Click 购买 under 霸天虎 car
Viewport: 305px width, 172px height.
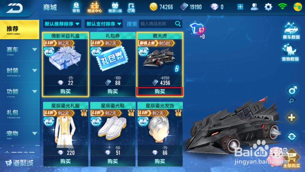[160, 91]
